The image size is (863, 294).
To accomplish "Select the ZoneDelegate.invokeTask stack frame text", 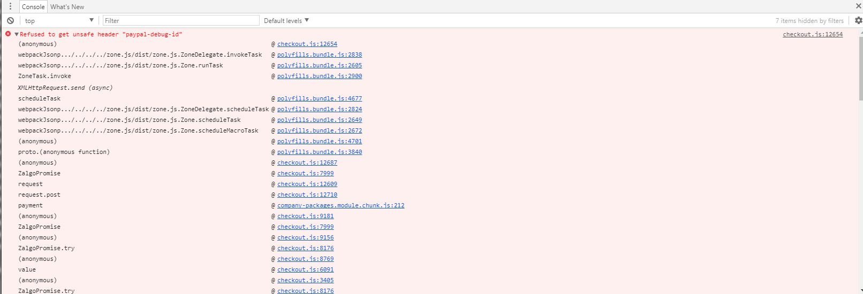I will point(140,55).
